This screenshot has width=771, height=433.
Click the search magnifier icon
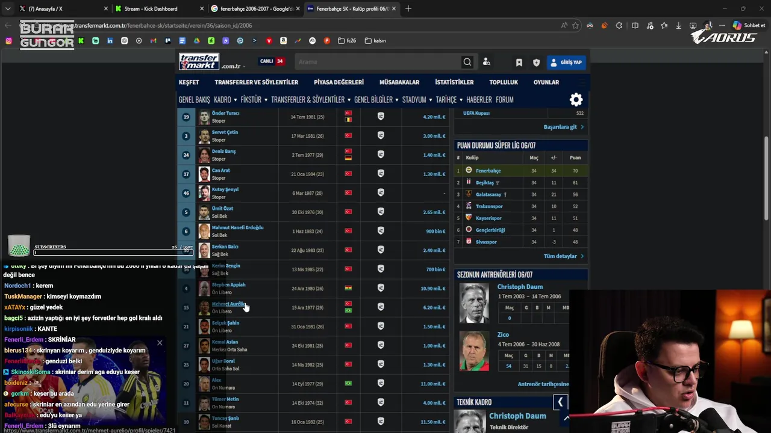(467, 62)
